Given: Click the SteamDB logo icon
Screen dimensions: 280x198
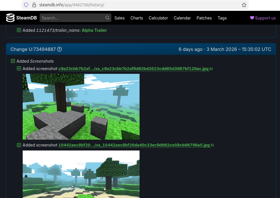Looking at the screenshot, I should (x=10, y=18).
